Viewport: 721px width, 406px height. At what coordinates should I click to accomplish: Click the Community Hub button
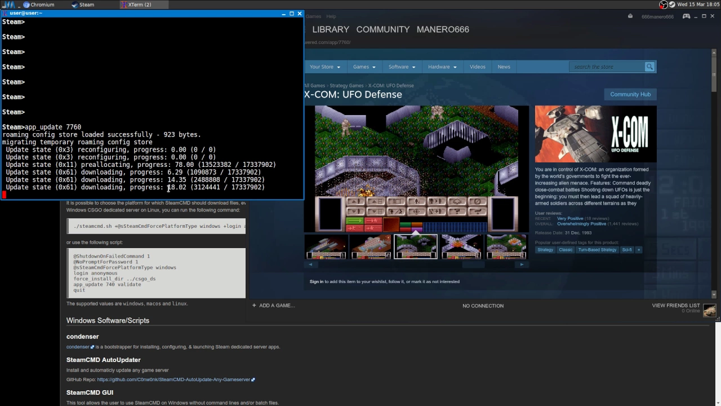coord(630,94)
